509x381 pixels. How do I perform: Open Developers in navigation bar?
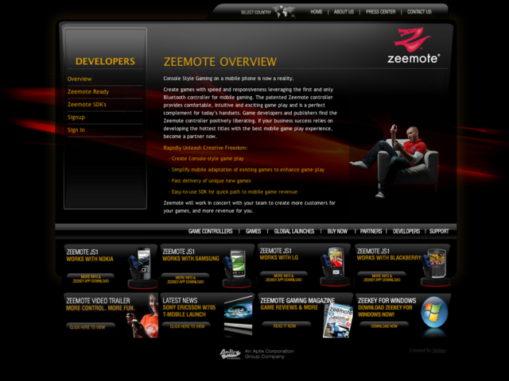[406, 231]
